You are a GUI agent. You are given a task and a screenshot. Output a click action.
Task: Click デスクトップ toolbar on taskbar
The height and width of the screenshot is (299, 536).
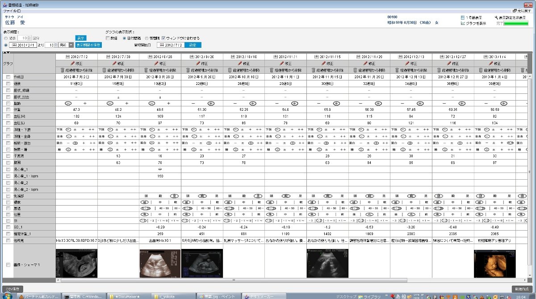[x=346, y=296]
